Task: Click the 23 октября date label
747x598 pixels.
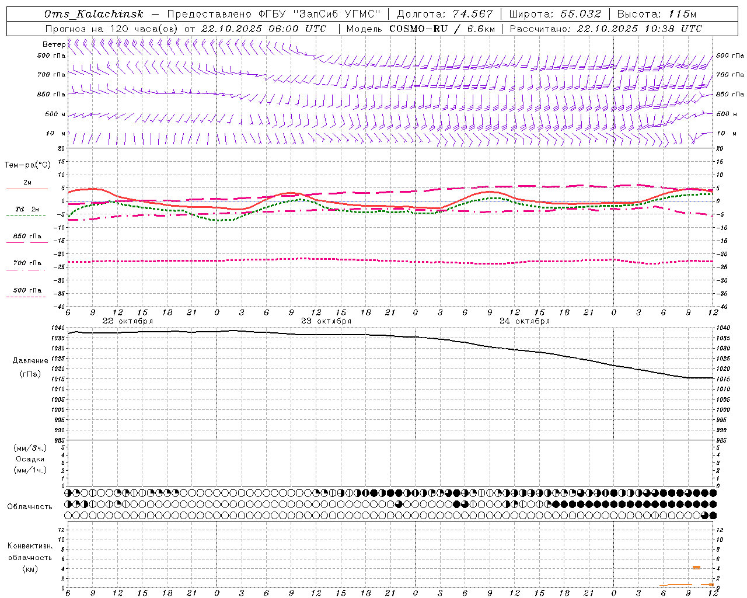Action: (x=326, y=321)
